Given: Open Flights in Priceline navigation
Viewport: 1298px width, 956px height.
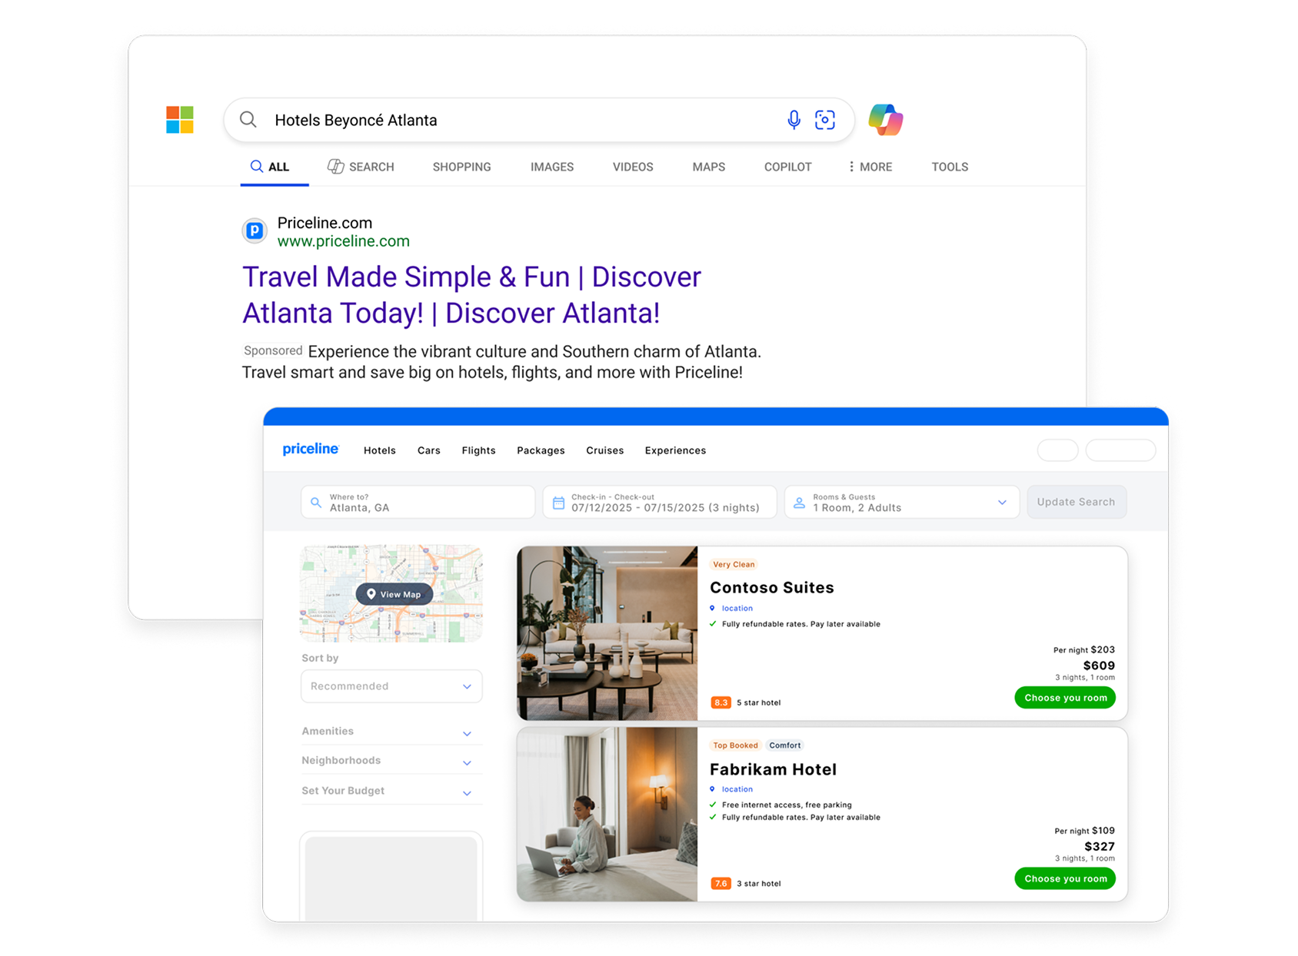Looking at the screenshot, I should [x=478, y=450].
